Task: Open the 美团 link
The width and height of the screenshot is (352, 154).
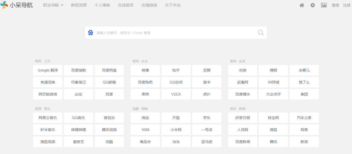Action: click(x=304, y=94)
